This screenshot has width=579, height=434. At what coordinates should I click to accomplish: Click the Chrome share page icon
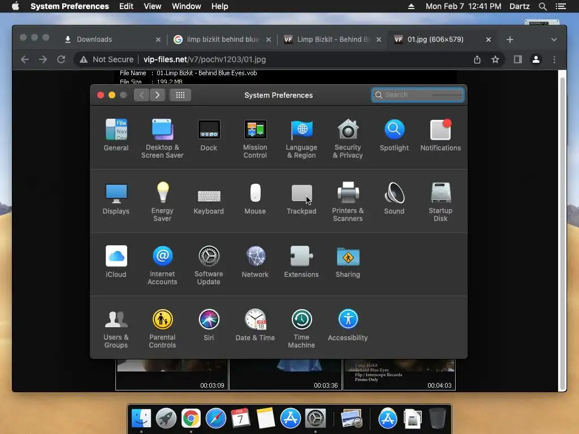pyautogui.click(x=477, y=59)
